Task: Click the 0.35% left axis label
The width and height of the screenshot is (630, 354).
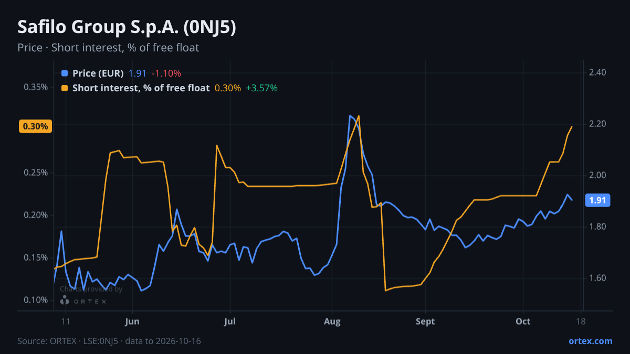Action: point(36,87)
